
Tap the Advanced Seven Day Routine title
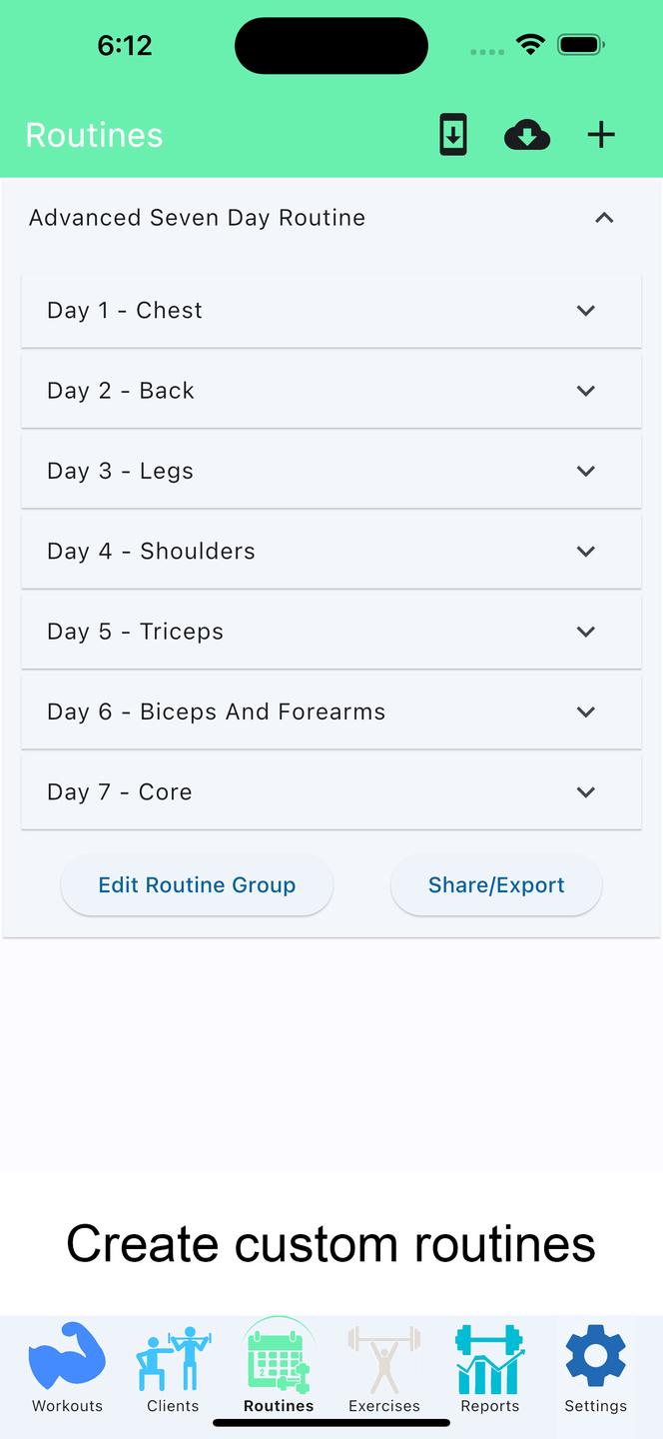point(197,218)
